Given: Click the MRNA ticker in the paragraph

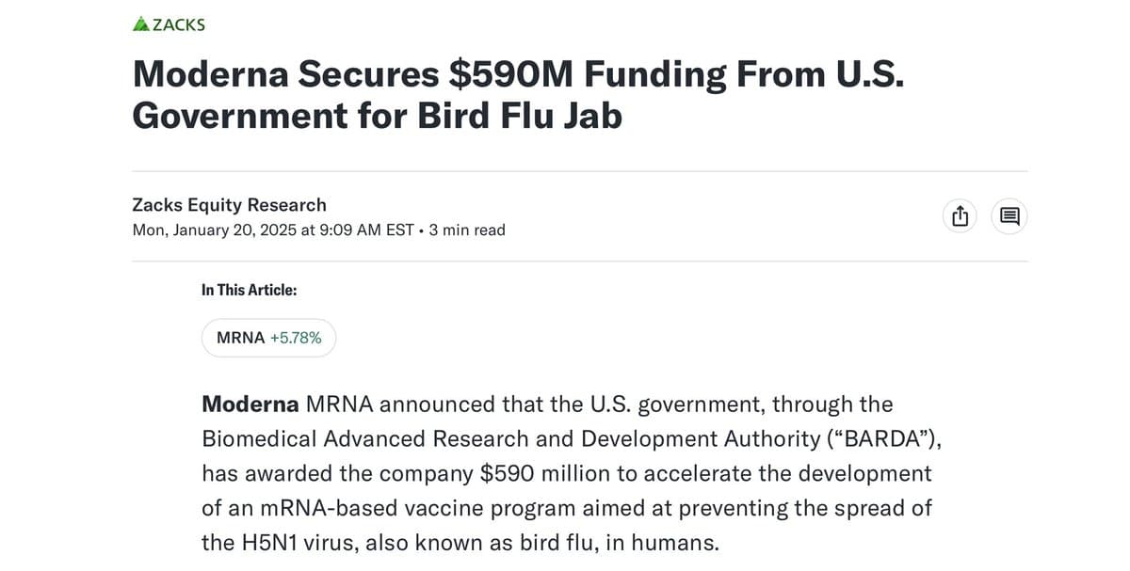Looking at the screenshot, I should [339, 404].
